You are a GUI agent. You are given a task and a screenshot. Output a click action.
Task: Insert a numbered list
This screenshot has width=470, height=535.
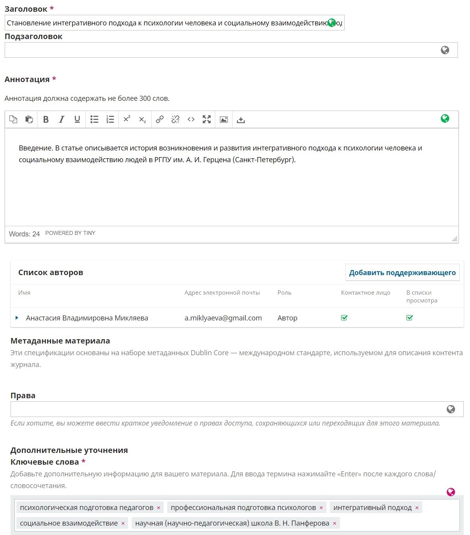click(110, 120)
